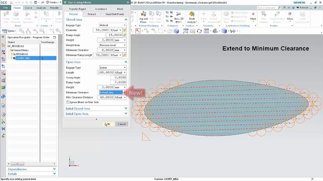Switch to the Retract tab
The image size is (323, 181).
coord(92,14)
